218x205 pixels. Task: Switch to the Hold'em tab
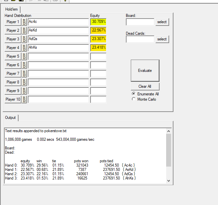[x=12, y=9]
